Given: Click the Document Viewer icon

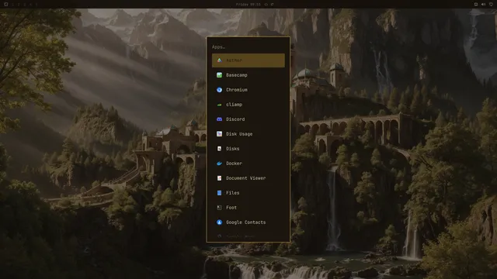Looking at the screenshot, I should (x=219, y=178).
